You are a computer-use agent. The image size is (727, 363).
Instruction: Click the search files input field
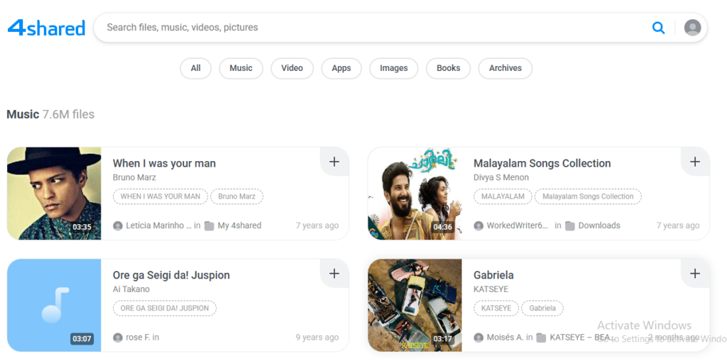click(x=369, y=28)
